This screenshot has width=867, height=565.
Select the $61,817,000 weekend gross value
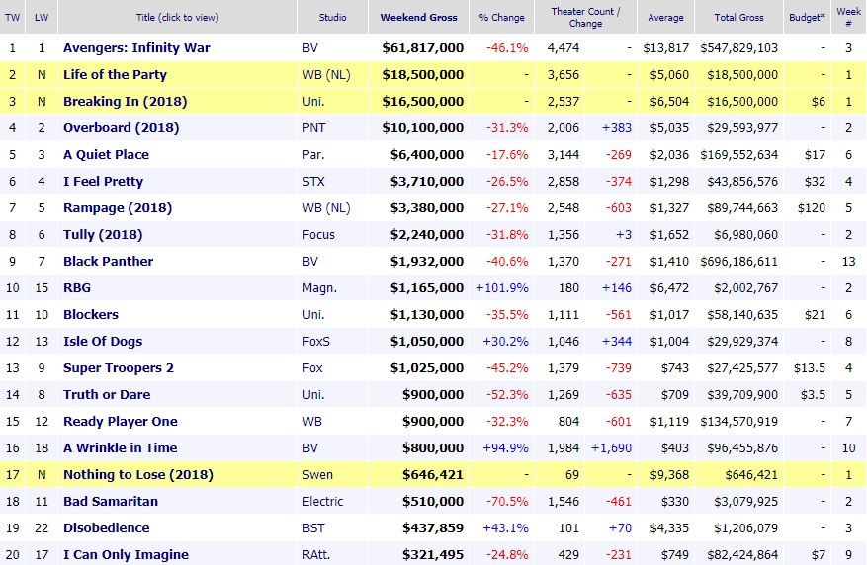point(422,48)
